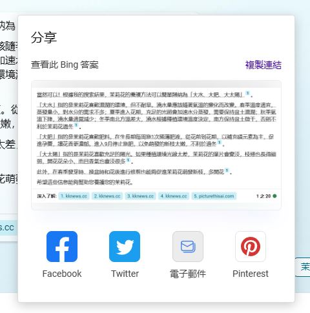Screen dimensions: 310x313
Task: Open source 4. kknews.cc in preview
Action: coord(174,196)
